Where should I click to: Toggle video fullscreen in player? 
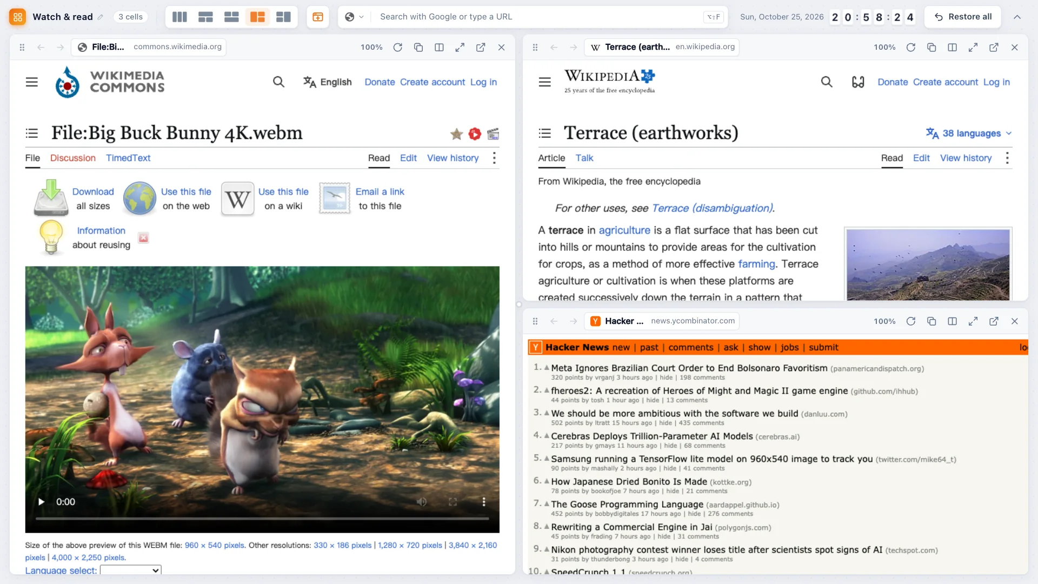tap(453, 502)
